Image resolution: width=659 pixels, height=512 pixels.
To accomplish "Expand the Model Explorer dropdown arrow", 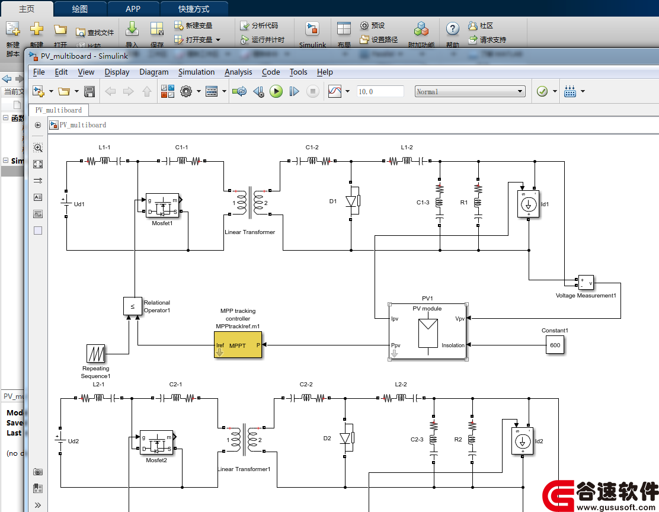I will pos(224,91).
